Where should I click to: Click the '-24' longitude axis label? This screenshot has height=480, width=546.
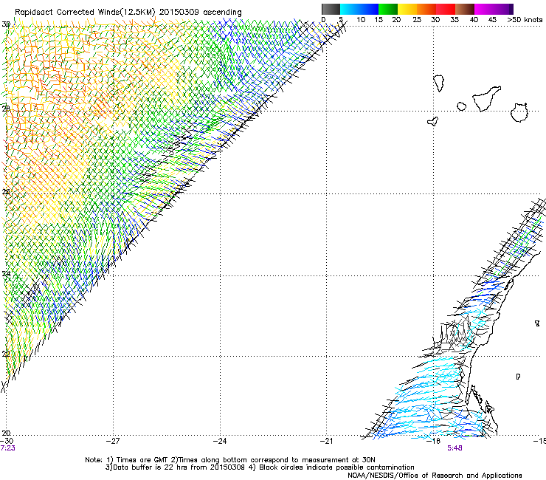220,441
